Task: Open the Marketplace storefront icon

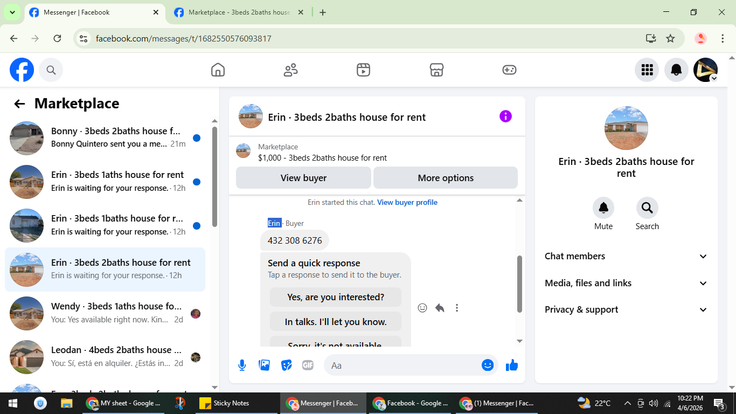Action: click(x=436, y=70)
